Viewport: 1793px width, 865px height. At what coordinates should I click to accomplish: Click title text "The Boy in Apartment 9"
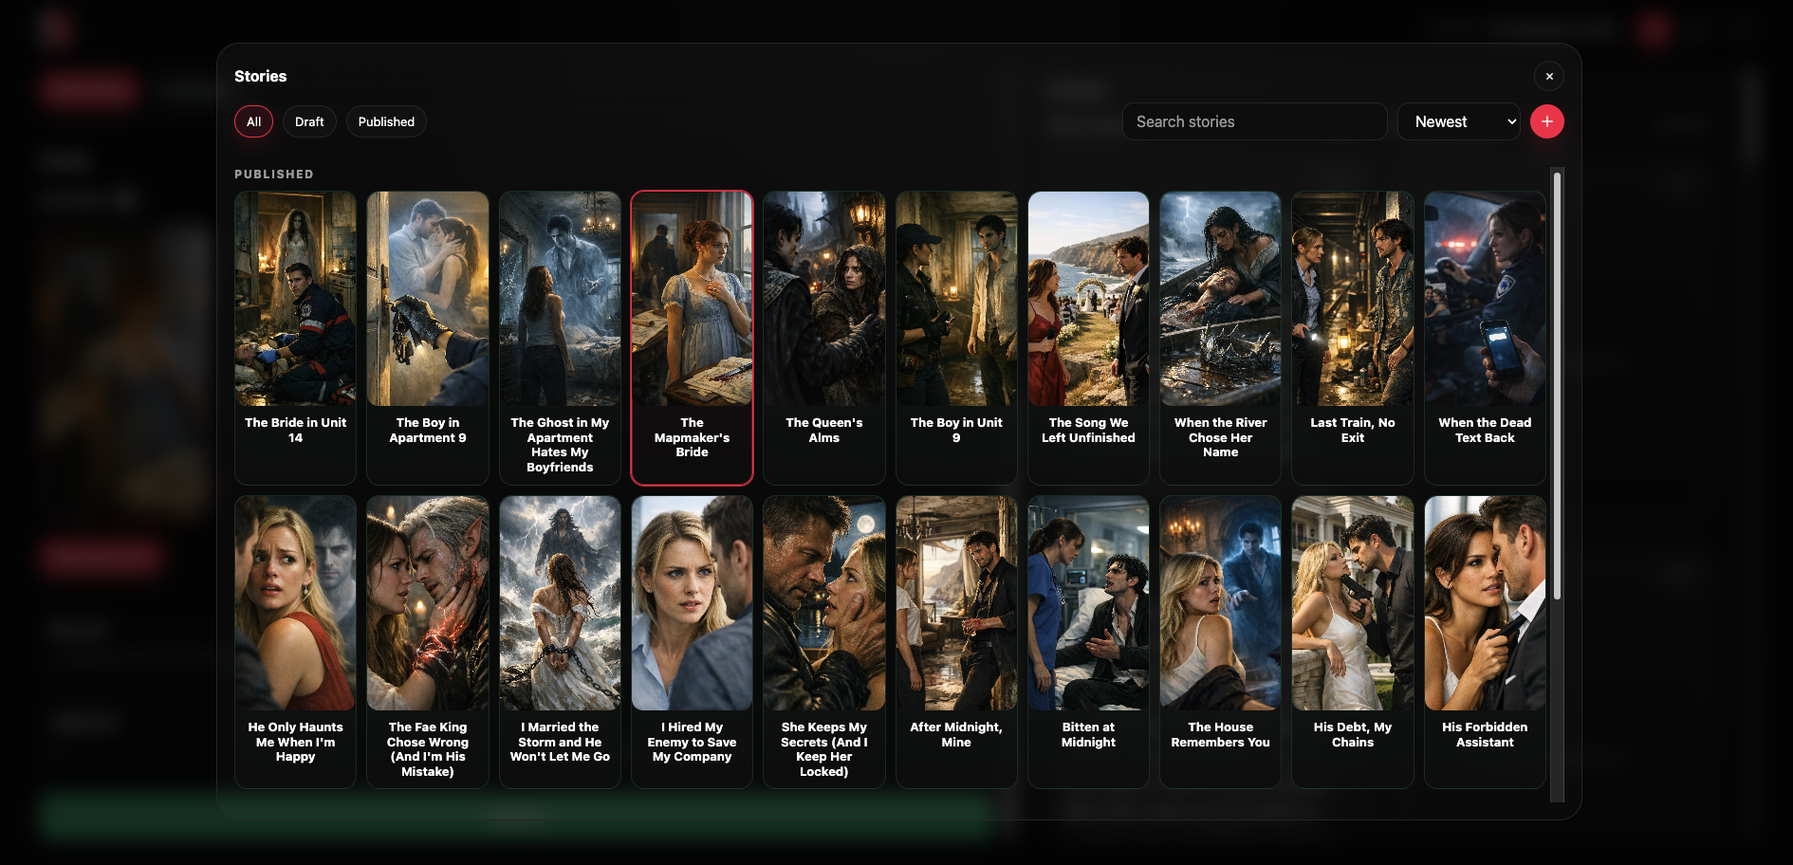click(x=428, y=430)
